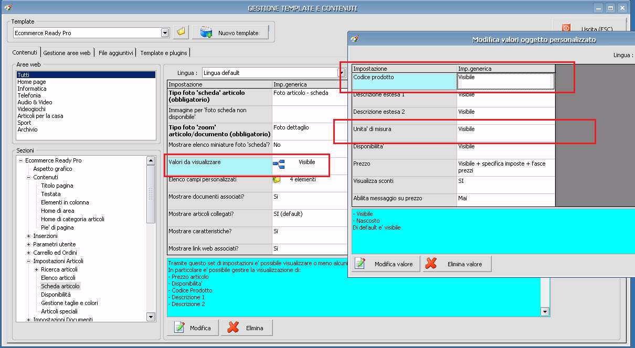
Task: Select Prezzo row in dialog
Action: 453,168
